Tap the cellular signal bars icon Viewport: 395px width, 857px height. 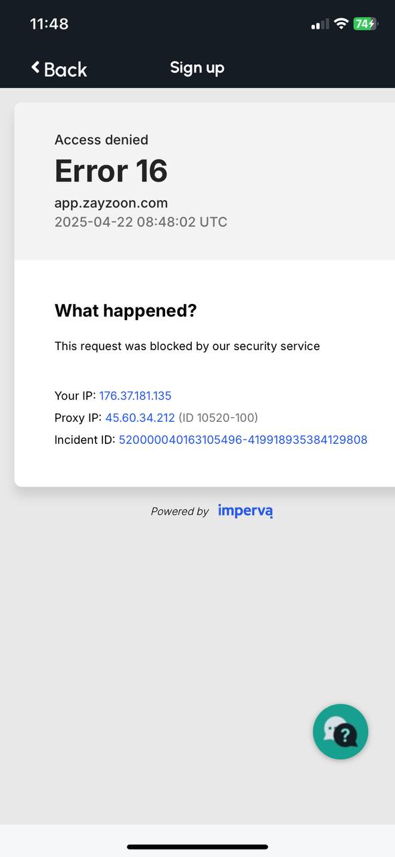click(320, 25)
